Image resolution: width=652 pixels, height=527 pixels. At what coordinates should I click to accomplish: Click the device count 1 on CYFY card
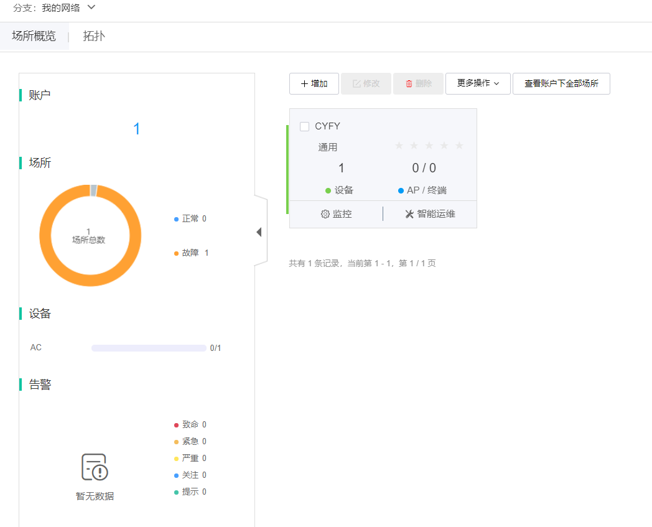pyautogui.click(x=342, y=168)
